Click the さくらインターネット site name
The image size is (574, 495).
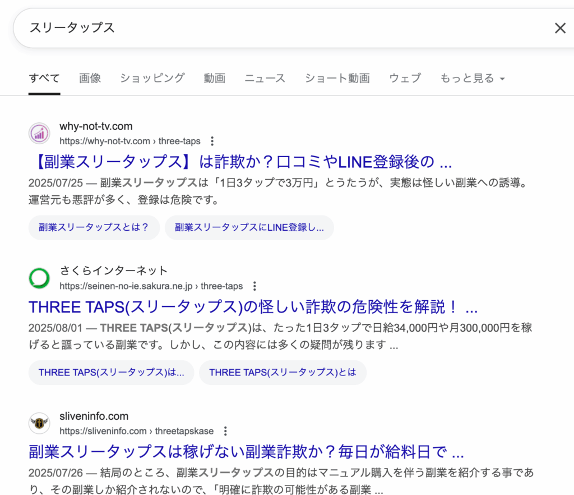(113, 271)
